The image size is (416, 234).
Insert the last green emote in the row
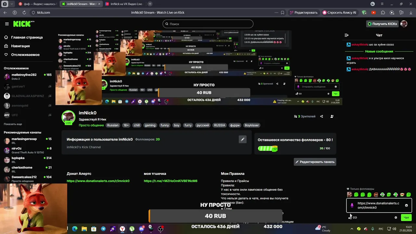click(409, 195)
